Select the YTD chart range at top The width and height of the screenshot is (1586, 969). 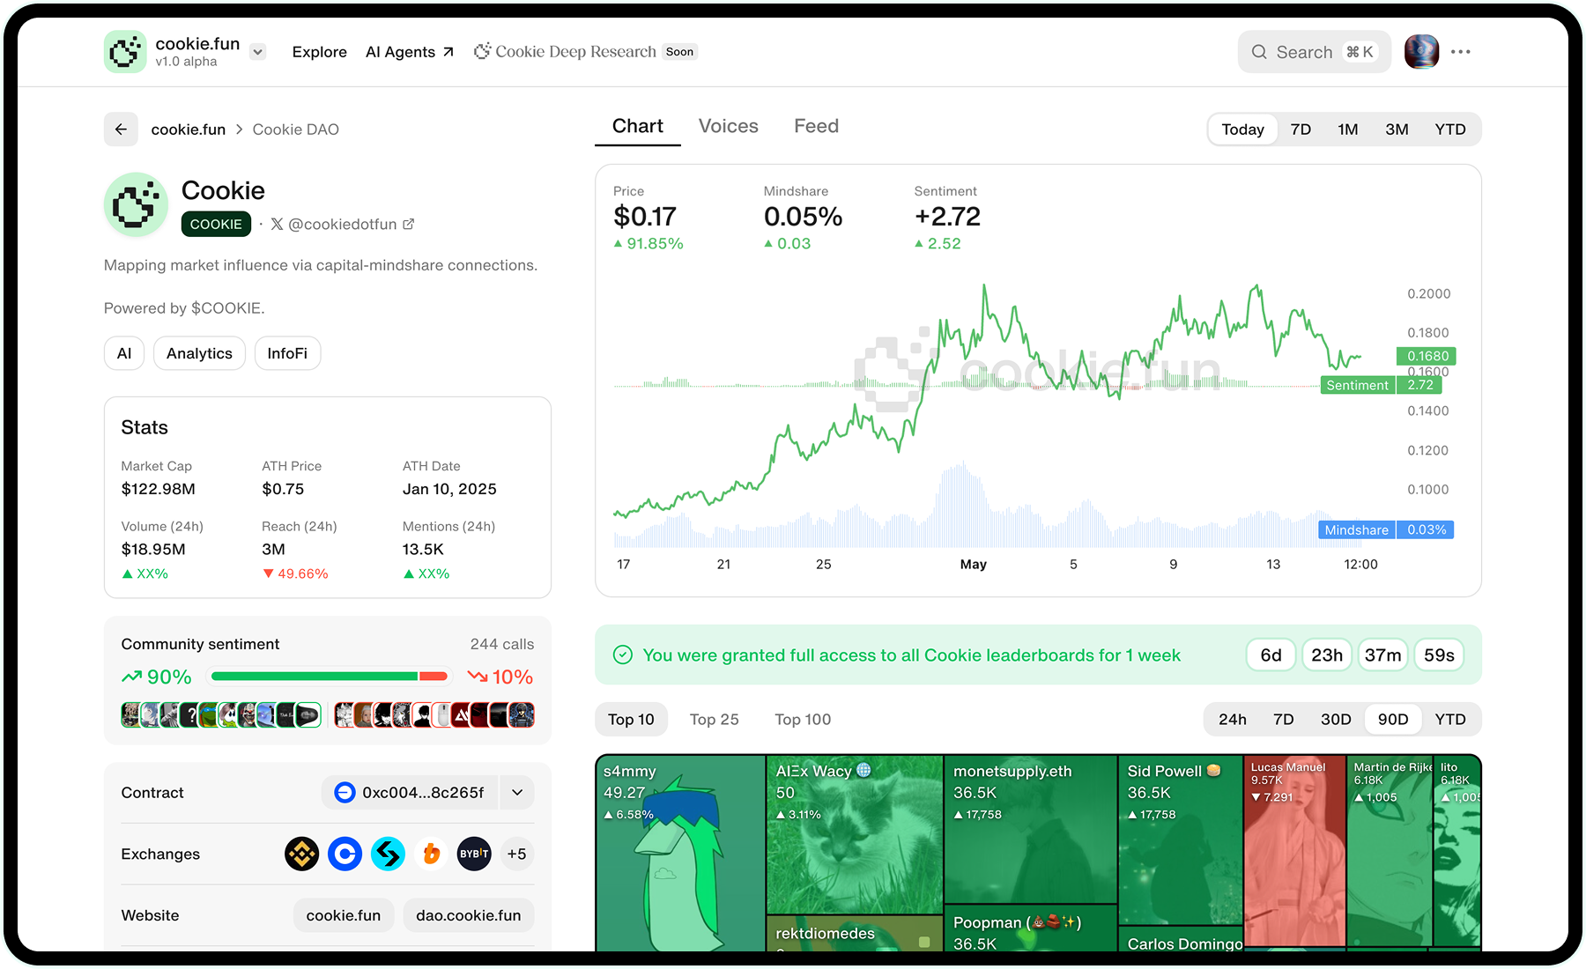1450,129
